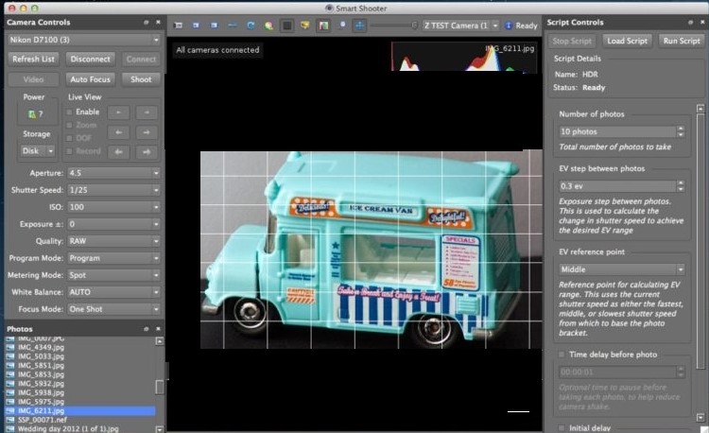The height and width of the screenshot is (433, 709).
Task: Open the Exposure compensation dropdown
Action: point(114,224)
